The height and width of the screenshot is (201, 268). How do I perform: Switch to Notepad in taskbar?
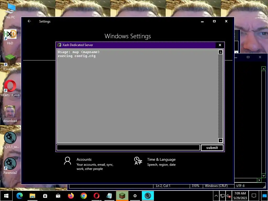tap(109, 196)
